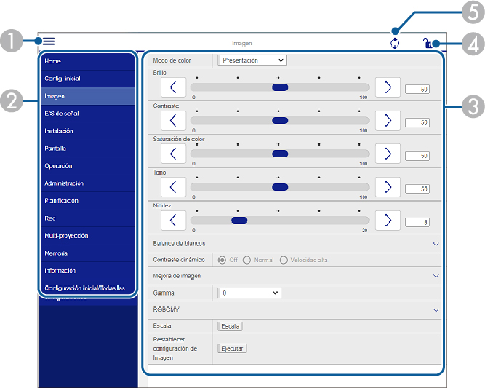Select Off for Contraste dinámico
Viewport: 485px width, 388px height.
click(x=222, y=260)
